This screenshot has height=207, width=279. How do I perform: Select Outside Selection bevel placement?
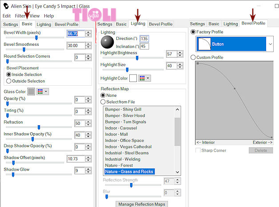pos(8,81)
